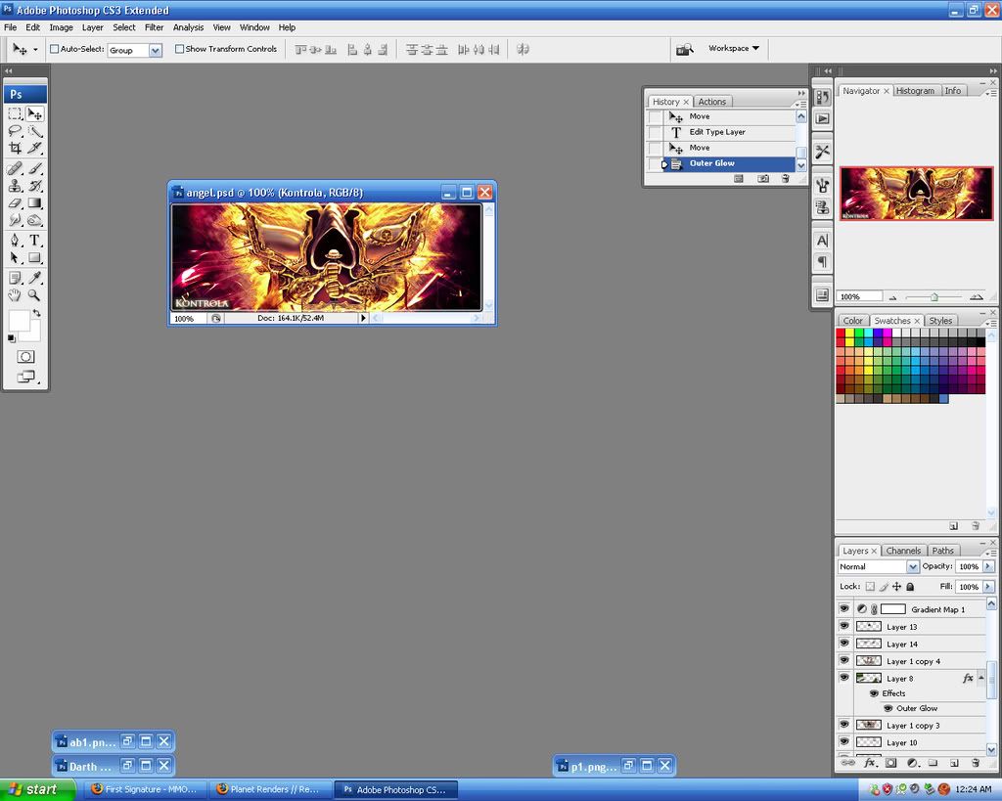This screenshot has width=1002, height=801.
Task: Open the Analysis menu
Action: (188, 27)
